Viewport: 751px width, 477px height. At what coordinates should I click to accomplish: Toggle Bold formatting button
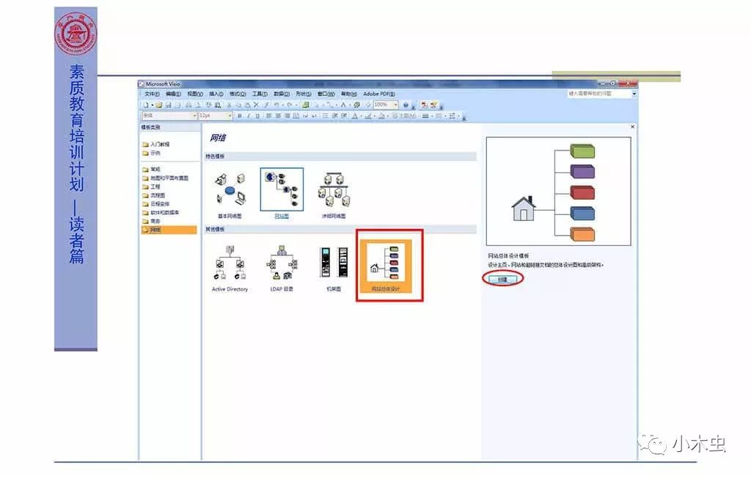(240, 116)
